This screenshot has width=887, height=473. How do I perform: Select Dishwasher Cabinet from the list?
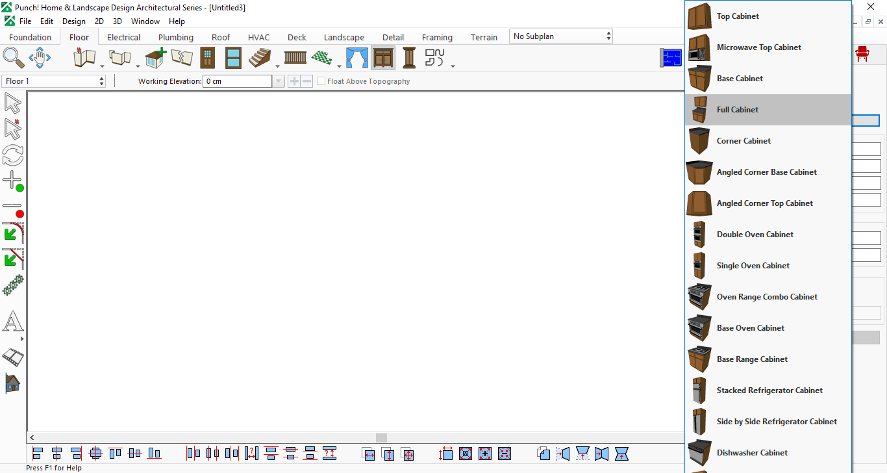point(768,453)
